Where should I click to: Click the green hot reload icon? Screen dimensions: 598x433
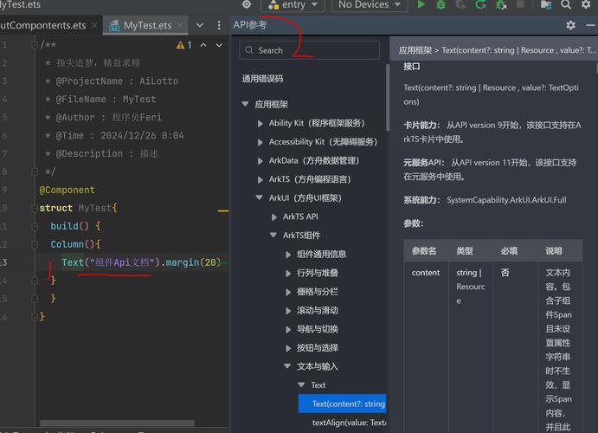[480, 4]
